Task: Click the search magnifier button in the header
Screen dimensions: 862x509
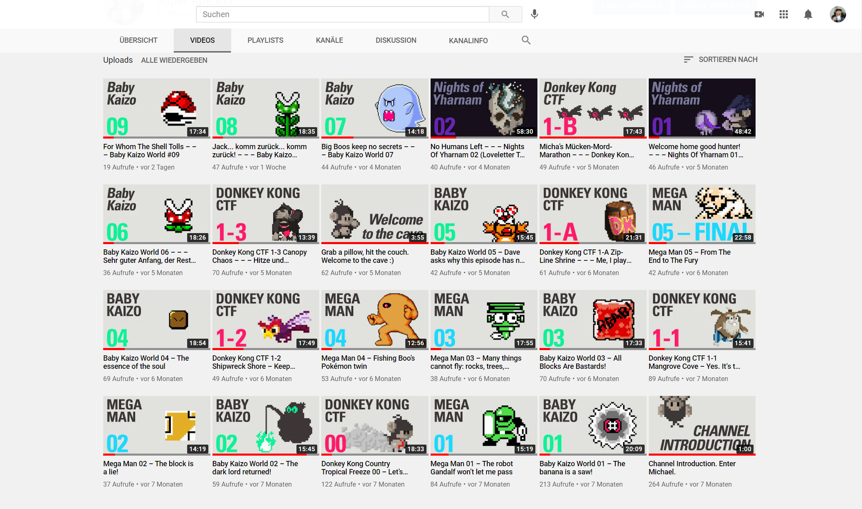Action: [505, 14]
